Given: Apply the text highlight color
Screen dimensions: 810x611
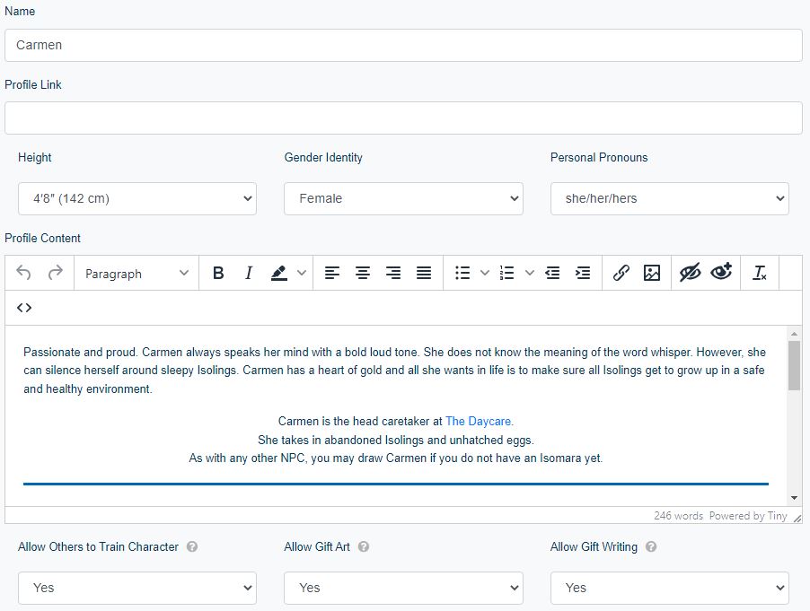Looking at the screenshot, I should tap(279, 274).
